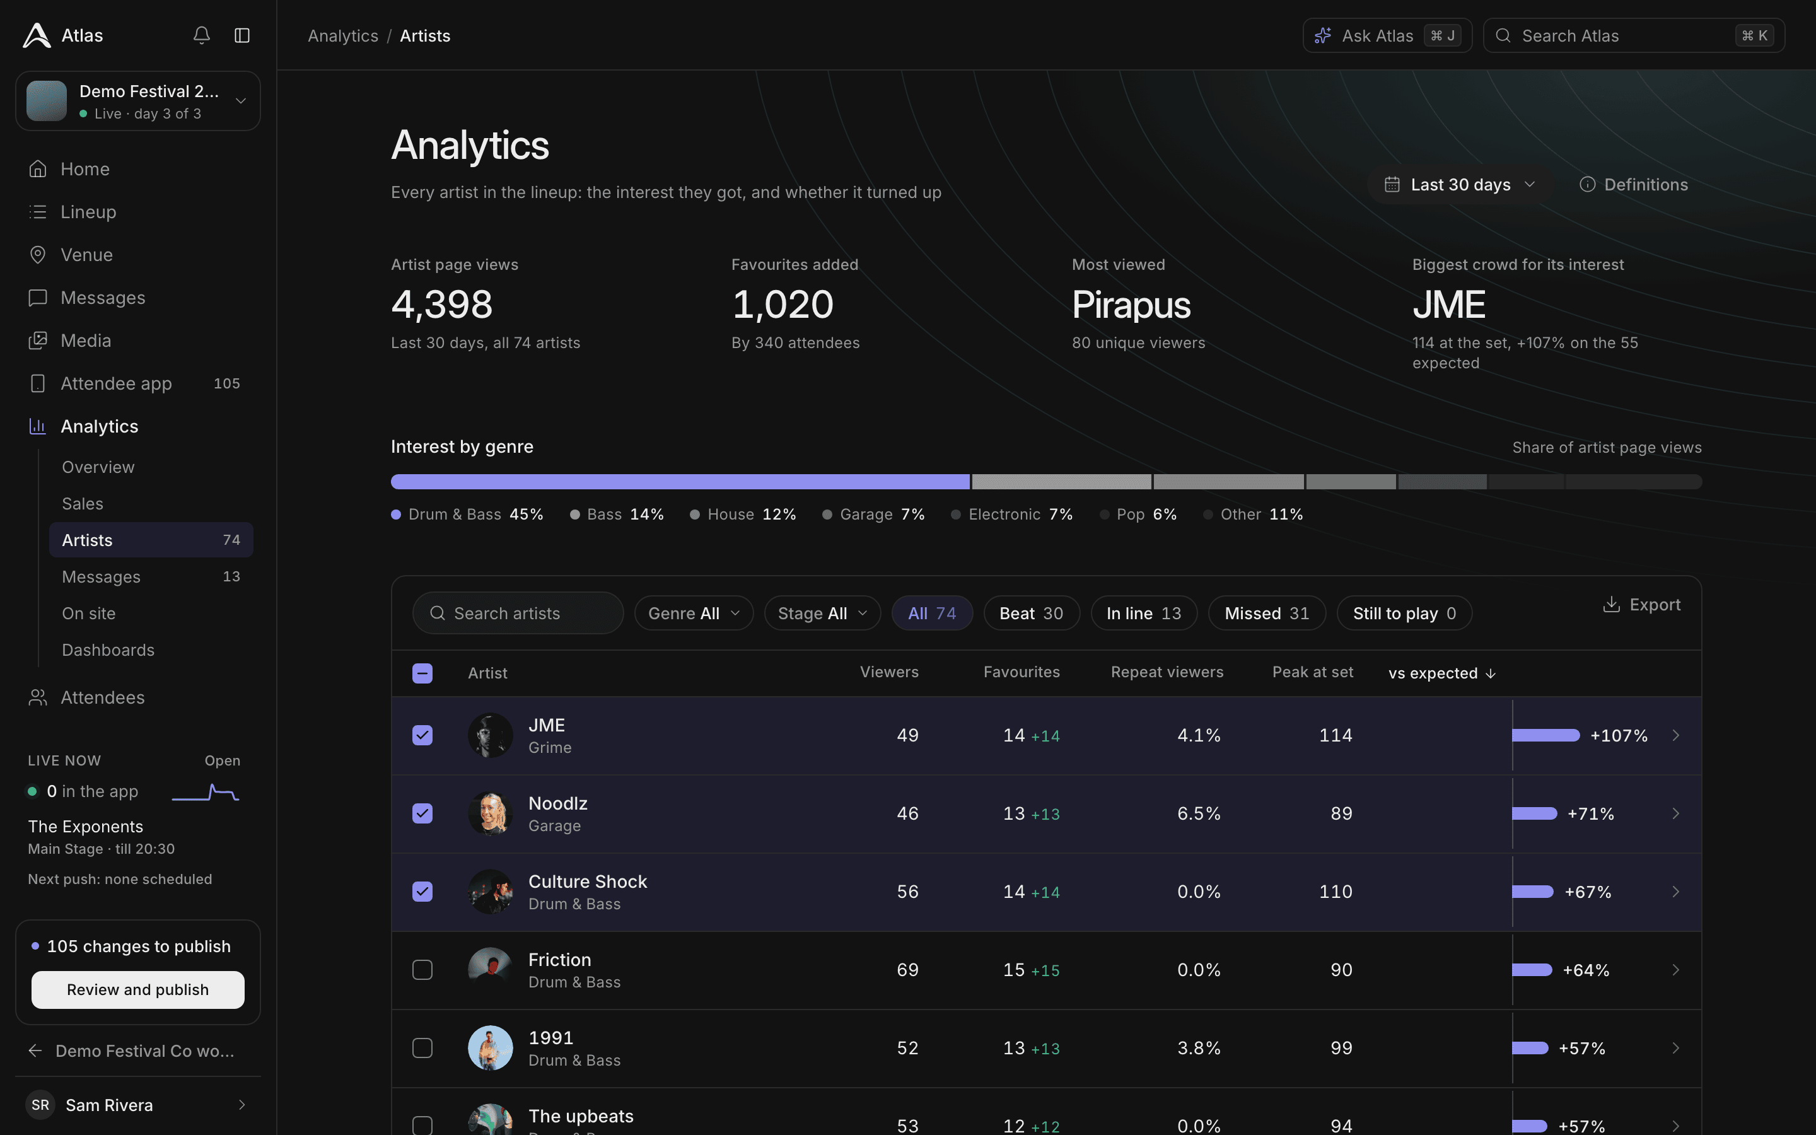This screenshot has height=1135, width=1816.
Task: Select the In line 13 filter
Action: [x=1144, y=614]
